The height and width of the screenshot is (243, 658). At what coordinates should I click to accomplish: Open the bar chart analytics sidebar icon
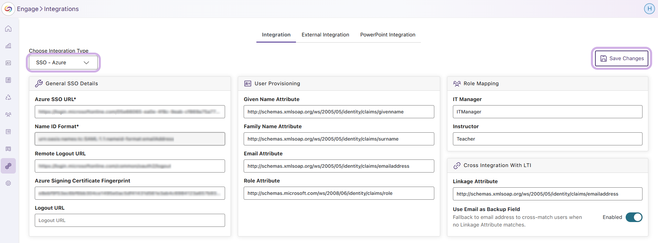click(8, 46)
